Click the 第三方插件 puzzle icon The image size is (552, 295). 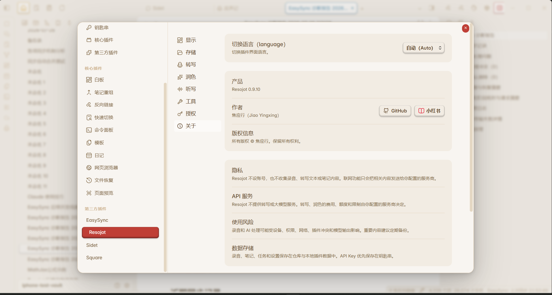point(89,52)
